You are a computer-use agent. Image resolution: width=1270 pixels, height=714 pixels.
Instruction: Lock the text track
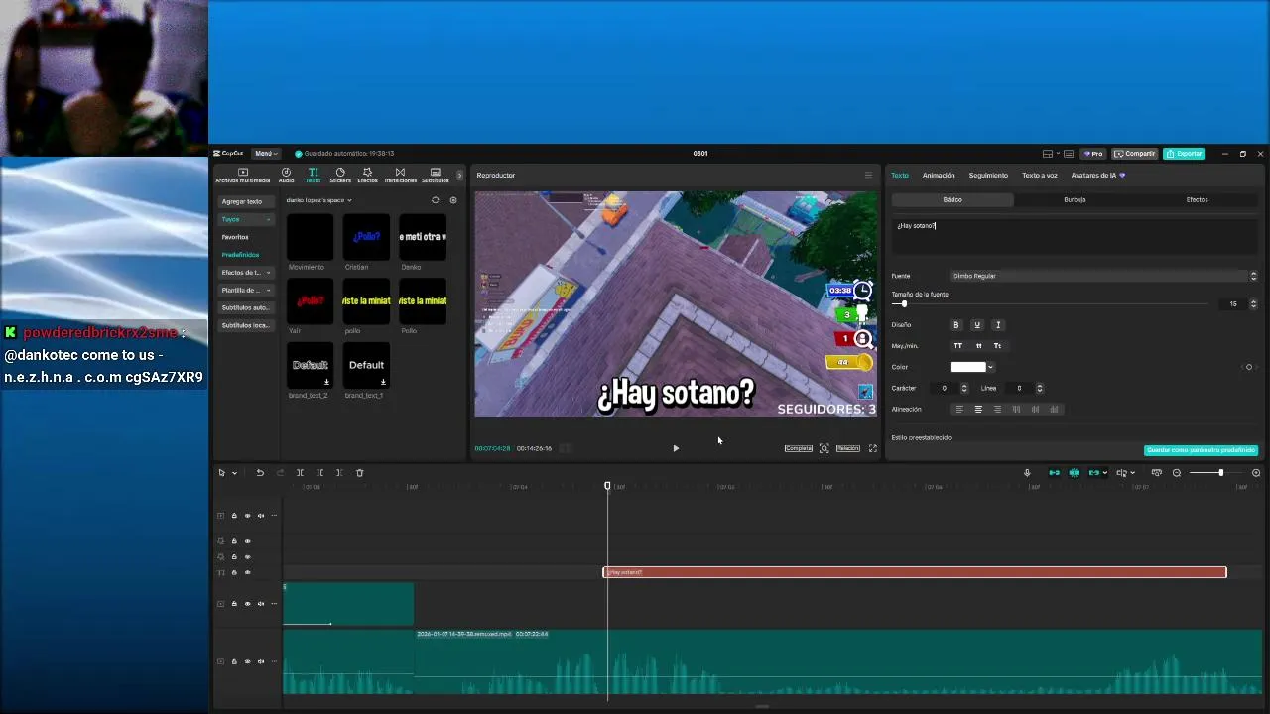pyautogui.click(x=234, y=572)
